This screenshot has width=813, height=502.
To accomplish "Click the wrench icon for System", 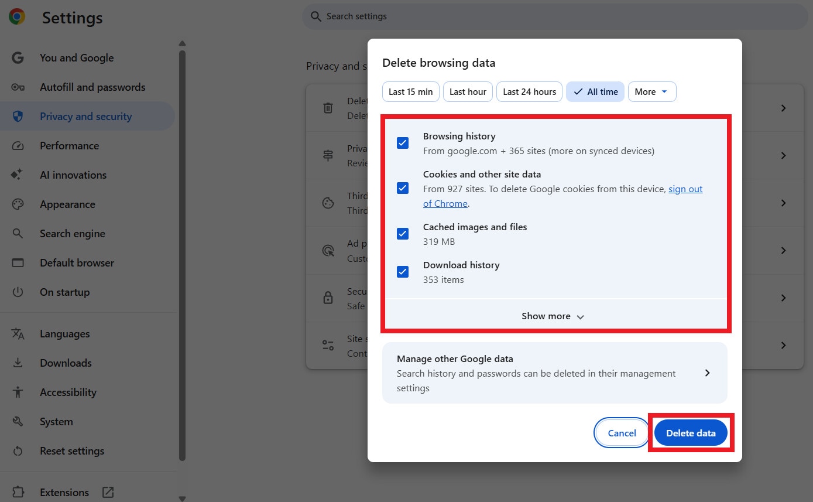I will coord(18,422).
